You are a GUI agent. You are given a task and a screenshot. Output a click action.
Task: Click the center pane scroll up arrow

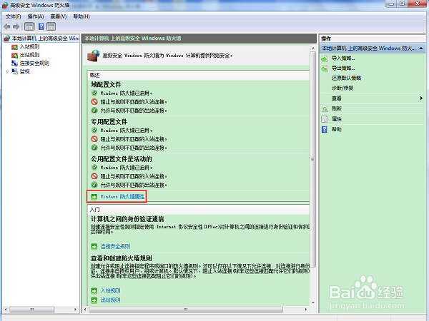point(312,49)
